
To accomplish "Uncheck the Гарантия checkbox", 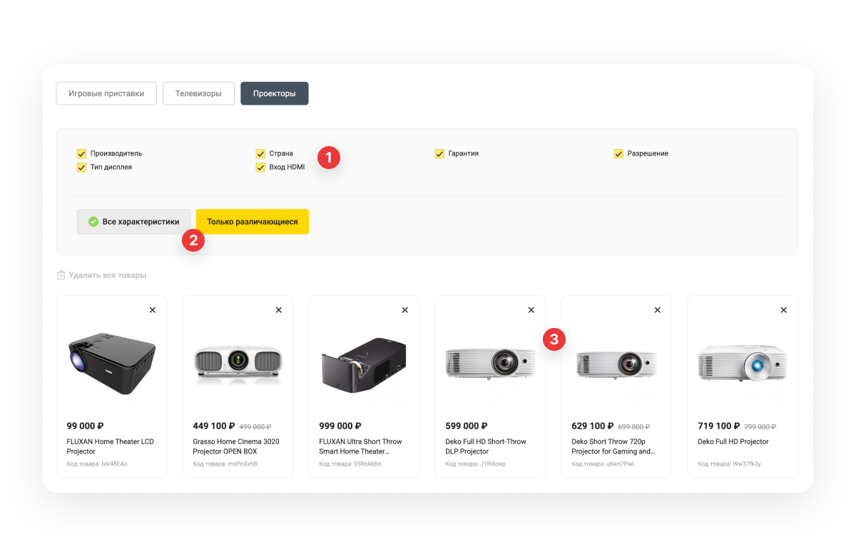I will click(439, 153).
